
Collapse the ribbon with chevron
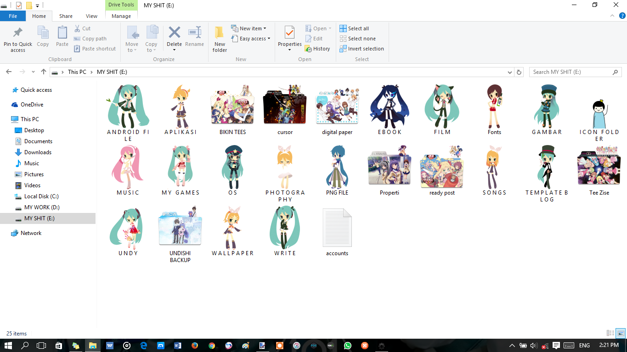pos(613,16)
